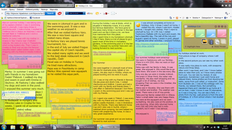Open the weather toolbar dropdown arrow
232x130 pixels.
click(100, 14)
